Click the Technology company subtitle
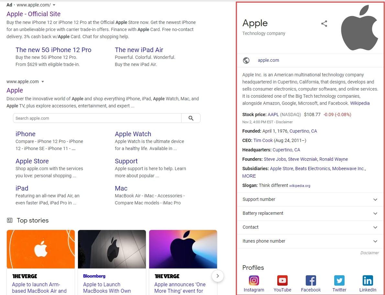Viewport: 385px width, 295px height. pyautogui.click(x=264, y=33)
